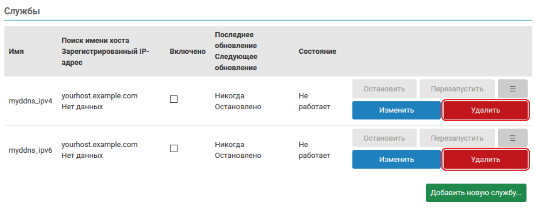
Task: Edit myddns_ipv4 using the Изменить button
Action: coord(396,110)
